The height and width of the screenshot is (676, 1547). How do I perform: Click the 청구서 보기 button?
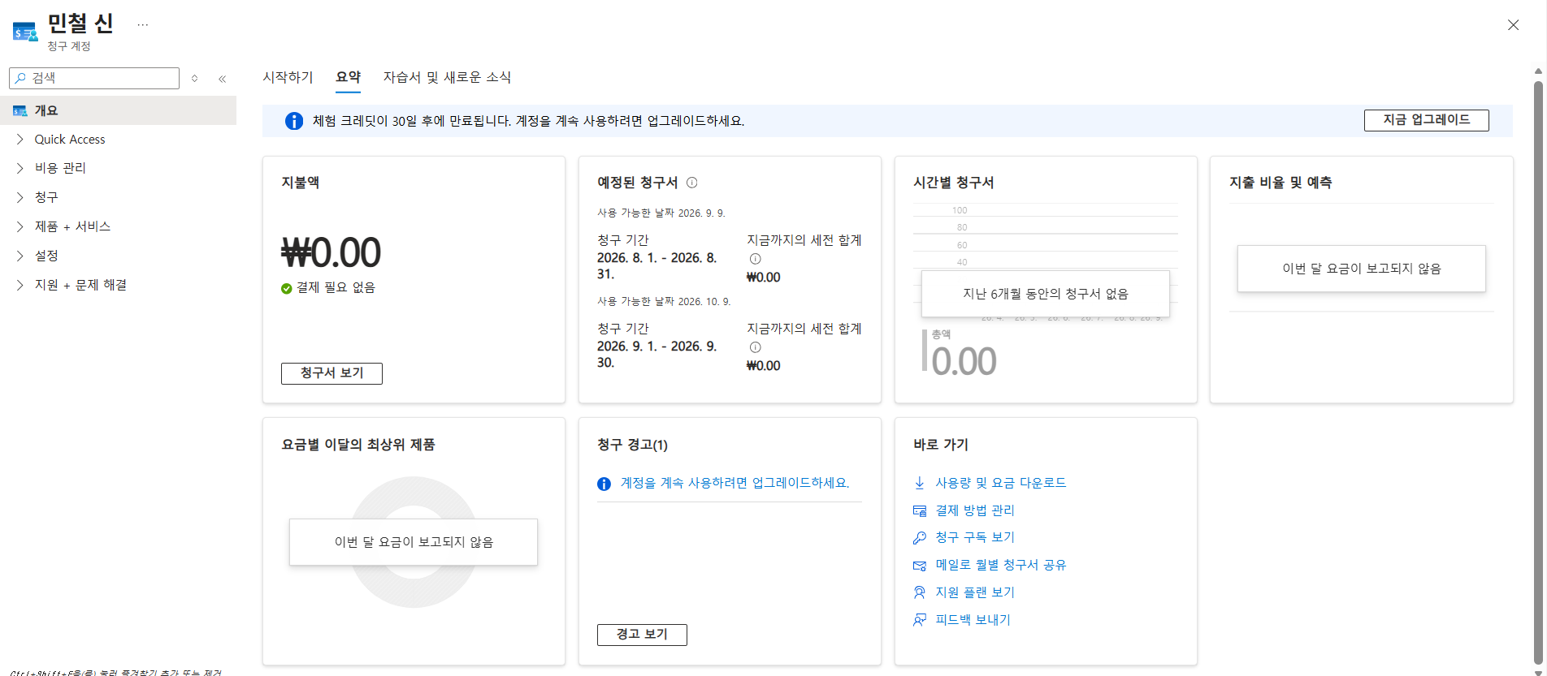331,373
